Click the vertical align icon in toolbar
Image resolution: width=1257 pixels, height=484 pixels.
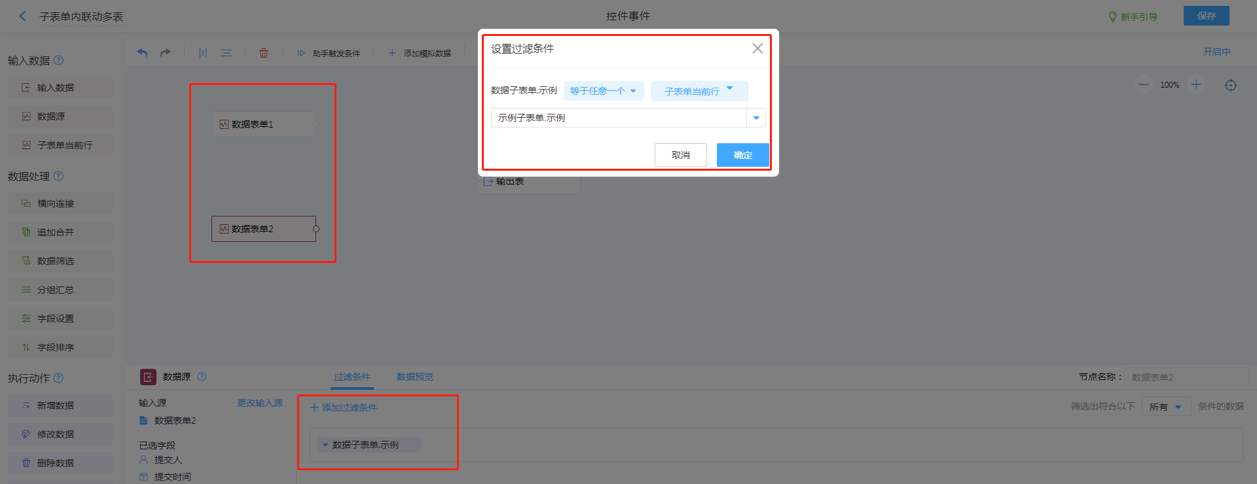(x=203, y=53)
